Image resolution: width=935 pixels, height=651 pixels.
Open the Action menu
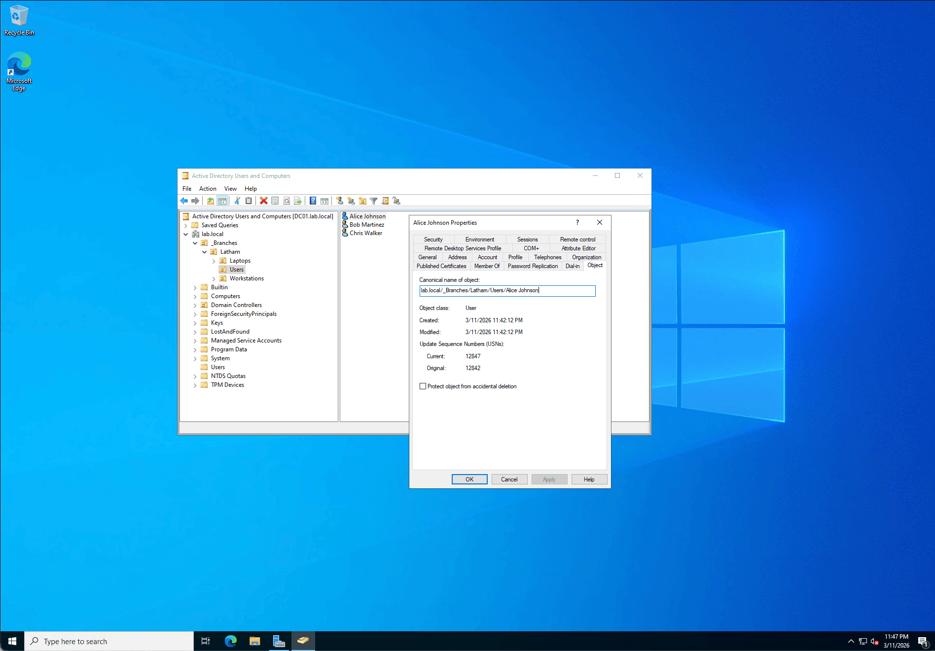point(208,189)
